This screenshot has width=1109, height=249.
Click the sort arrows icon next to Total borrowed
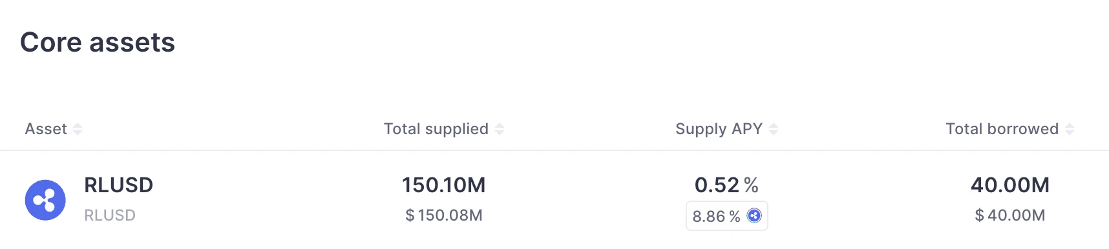click(1070, 129)
